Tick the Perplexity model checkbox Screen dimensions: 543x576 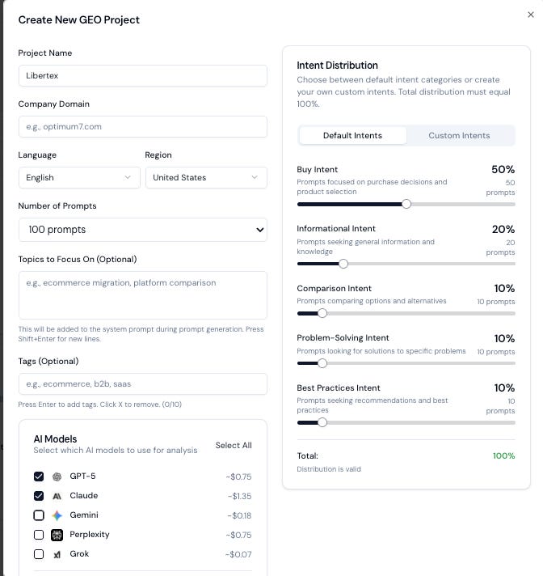click(x=39, y=535)
